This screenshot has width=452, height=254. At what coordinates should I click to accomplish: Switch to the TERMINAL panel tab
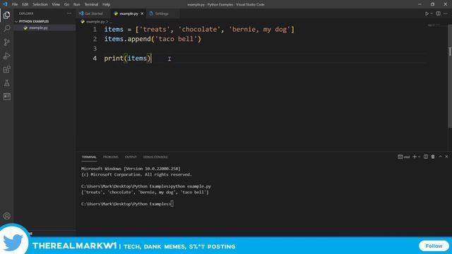click(89, 157)
